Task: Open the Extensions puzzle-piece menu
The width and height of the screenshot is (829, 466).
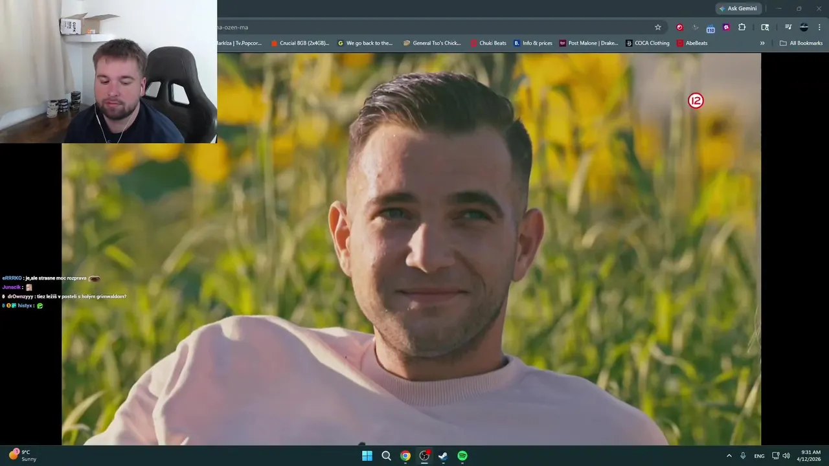Action: coord(742,27)
